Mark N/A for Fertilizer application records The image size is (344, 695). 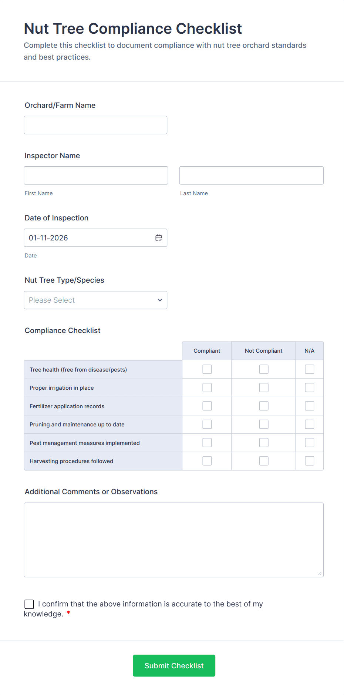tap(309, 406)
